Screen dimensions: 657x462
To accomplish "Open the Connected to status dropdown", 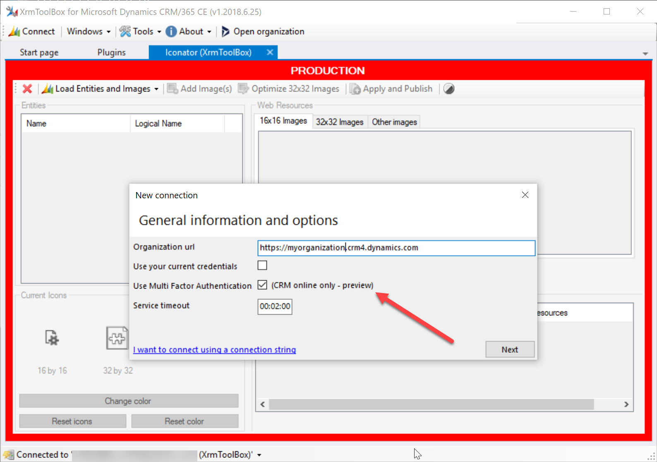I will [x=259, y=455].
